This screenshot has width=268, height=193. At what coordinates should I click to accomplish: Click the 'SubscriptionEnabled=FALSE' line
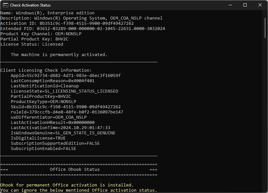[44, 149]
